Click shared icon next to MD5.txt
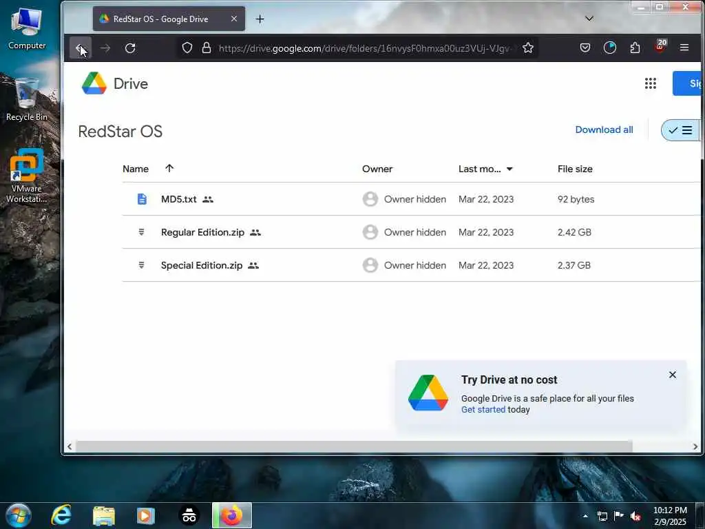 pyautogui.click(x=208, y=199)
